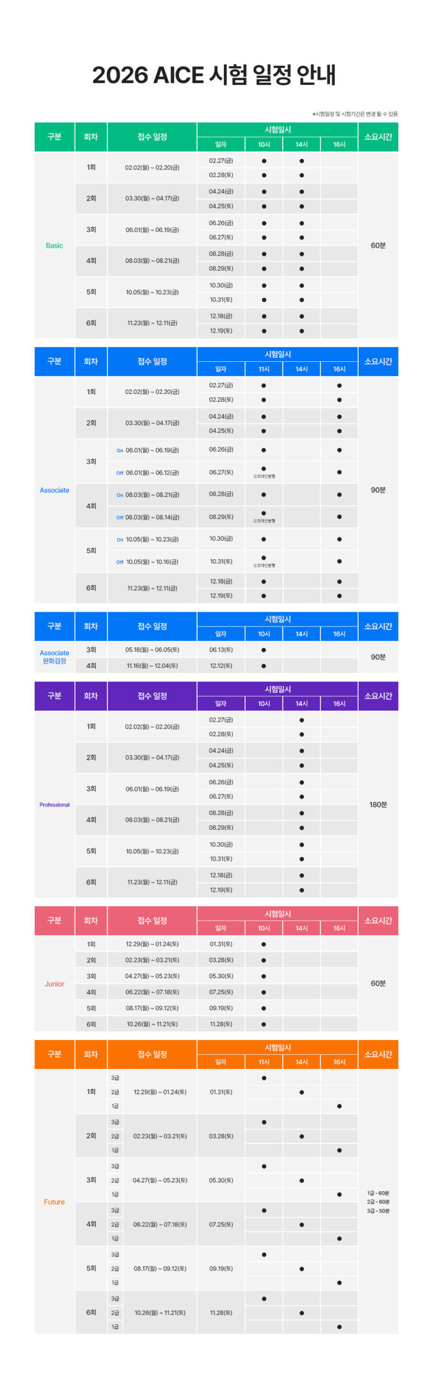433x1391 pixels.
Task: Select the 1급 - 60분 duration text
Action: (x=378, y=1193)
